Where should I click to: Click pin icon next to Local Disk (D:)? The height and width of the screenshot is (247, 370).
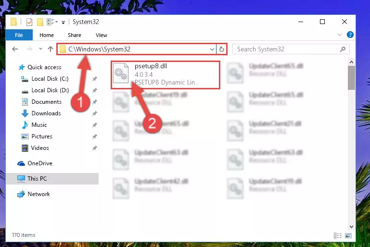pyautogui.click(x=95, y=90)
